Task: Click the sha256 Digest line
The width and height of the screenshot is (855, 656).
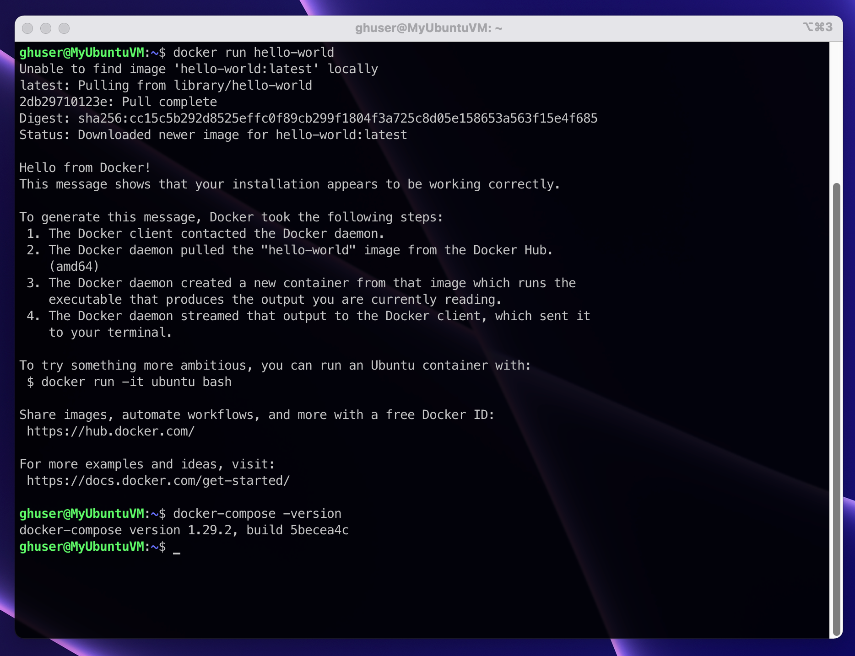Action: pos(308,118)
